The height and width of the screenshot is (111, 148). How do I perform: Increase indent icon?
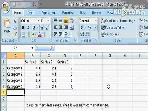[60, 34]
